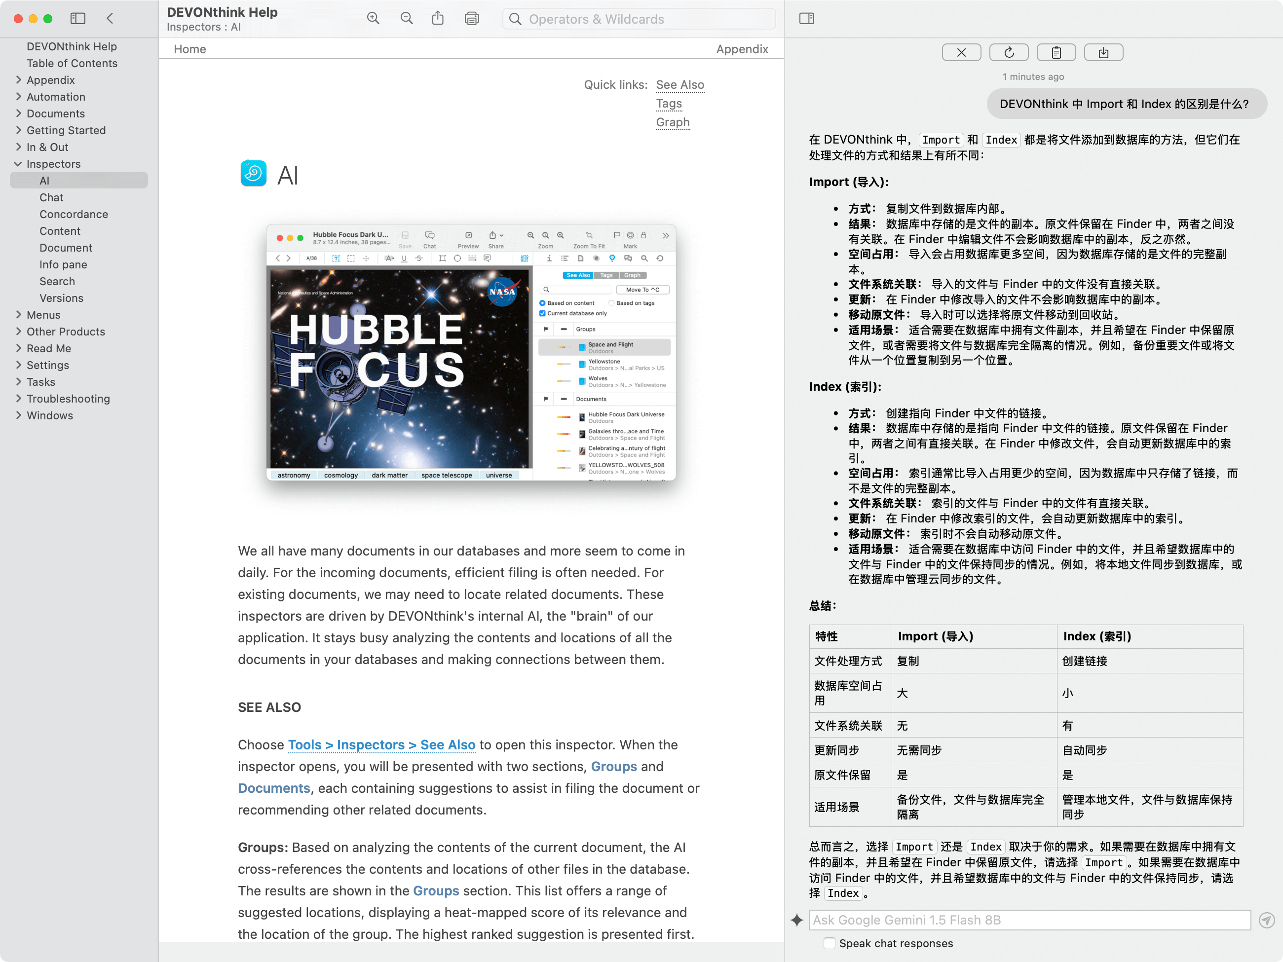Toggle the left sidebar icon

pyautogui.click(x=78, y=19)
